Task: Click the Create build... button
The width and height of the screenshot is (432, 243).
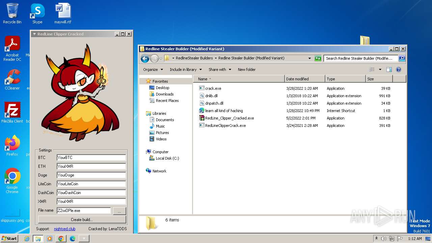Action: tap(82, 219)
